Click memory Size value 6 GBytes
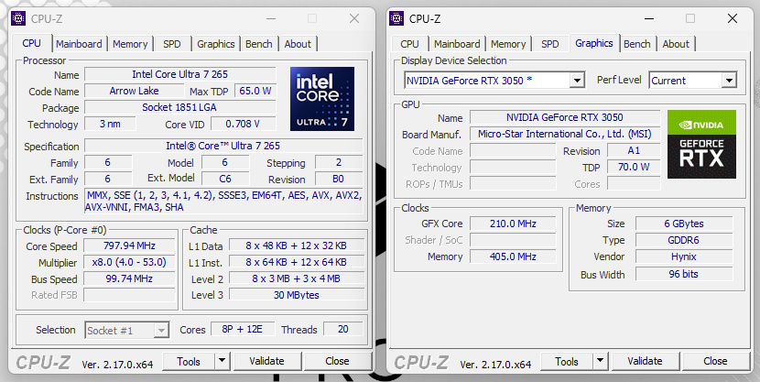 pos(684,224)
